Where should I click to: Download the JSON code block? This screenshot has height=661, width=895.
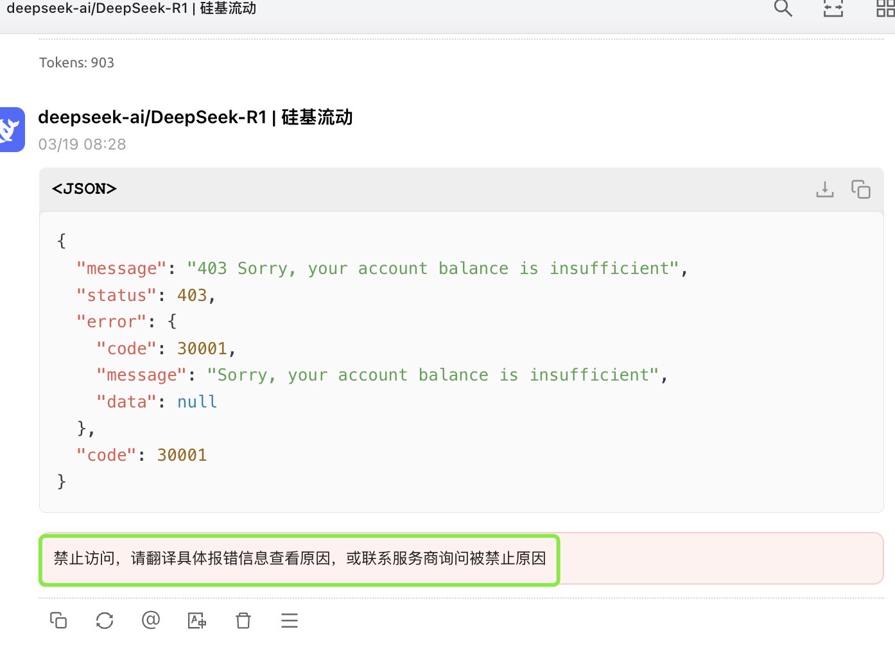pyautogui.click(x=825, y=189)
